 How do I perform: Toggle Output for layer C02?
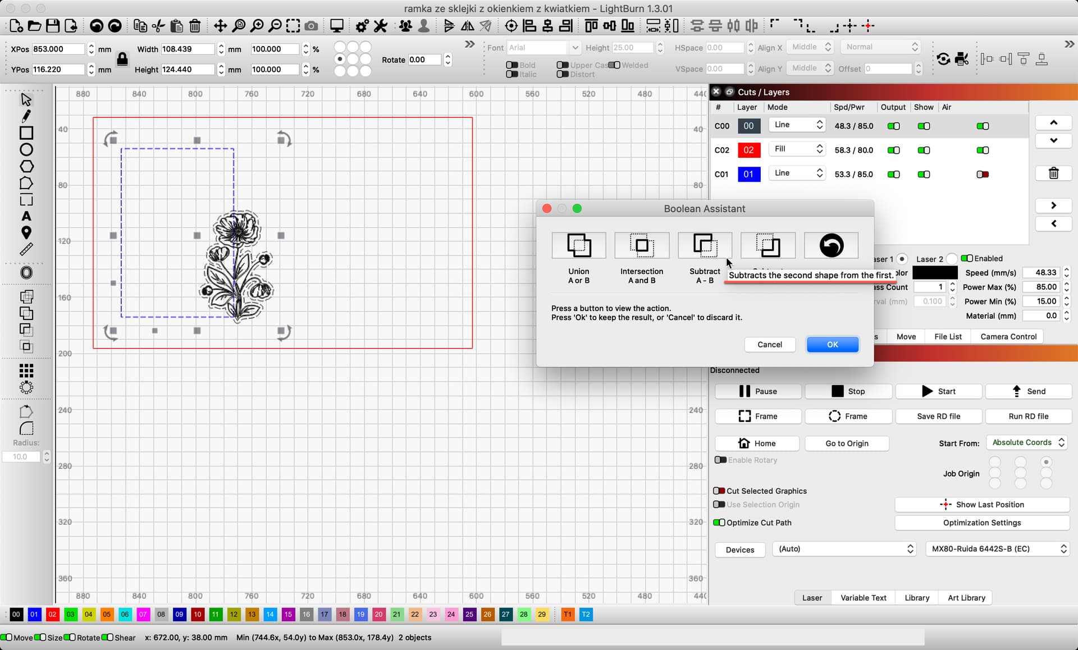pyautogui.click(x=893, y=150)
